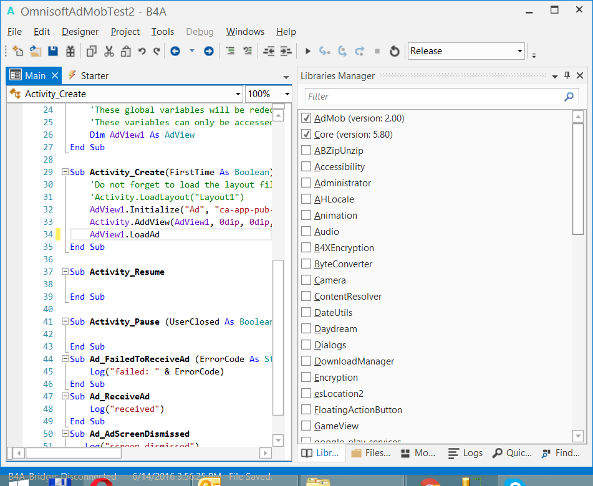
Task: Click the Save file toolbar icon
Action: [53, 51]
